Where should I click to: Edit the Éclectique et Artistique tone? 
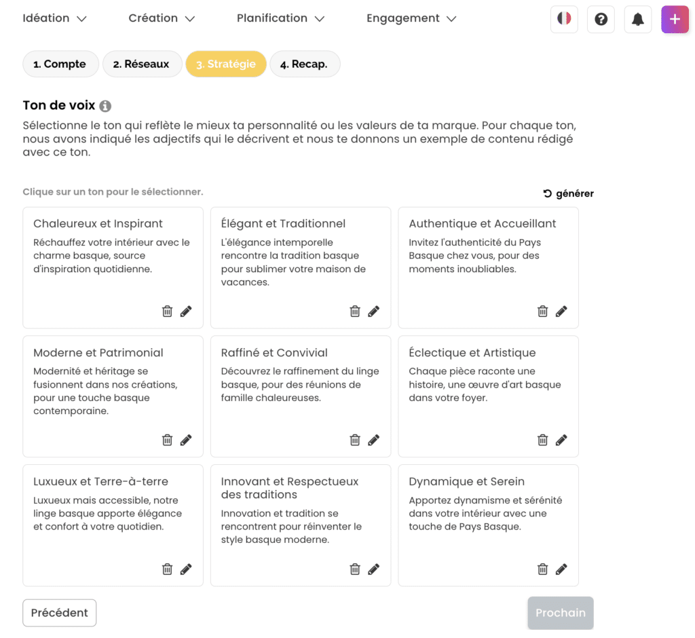click(561, 440)
